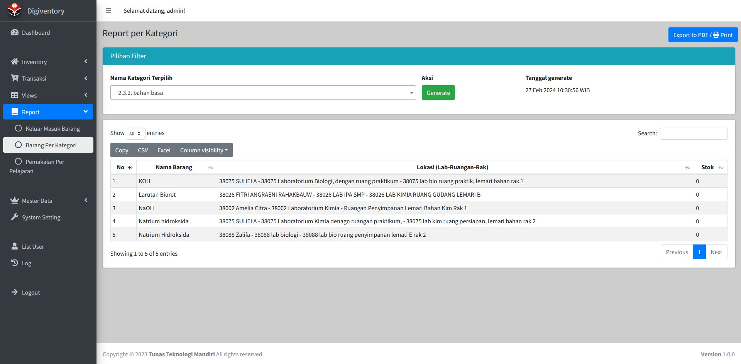741x364 pixels.
Task: Sort table by Stok column arrows
Action: (721, 167)
